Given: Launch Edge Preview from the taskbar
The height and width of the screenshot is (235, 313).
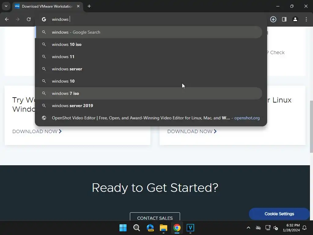Looking at the screenshot, I should (x=150, y=228).
